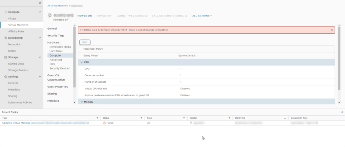The width and height of the screenshot is (345, 147).
Task: Open the failed Updated Virtual Machine task
Action: 16,123
